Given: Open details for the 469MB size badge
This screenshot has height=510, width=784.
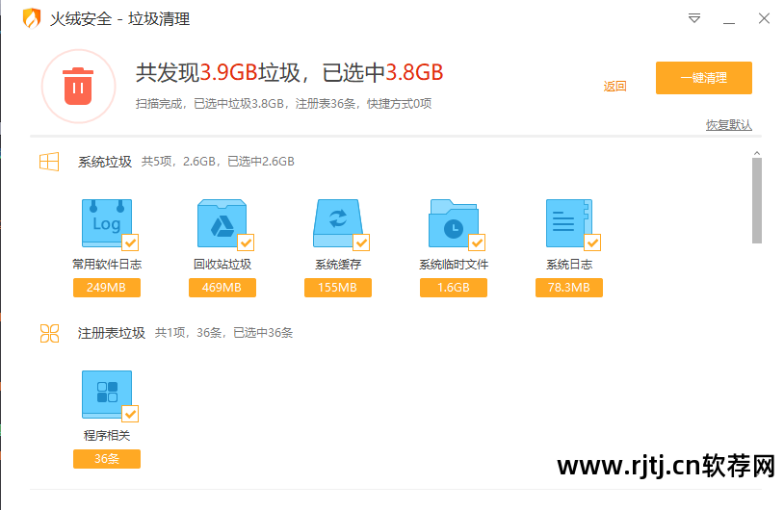Looking at the screenshot, I should (x=222, y=288).
